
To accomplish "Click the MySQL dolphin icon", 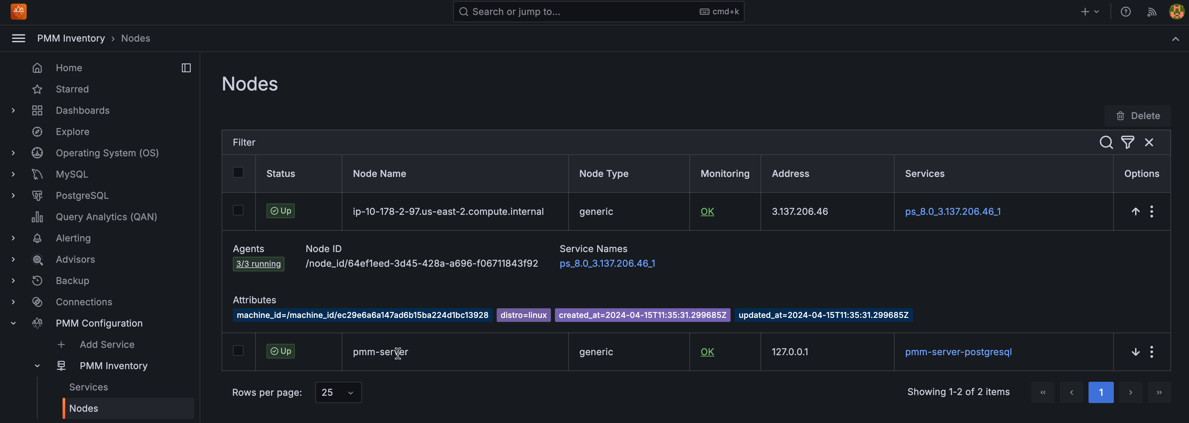I will 37,174.
